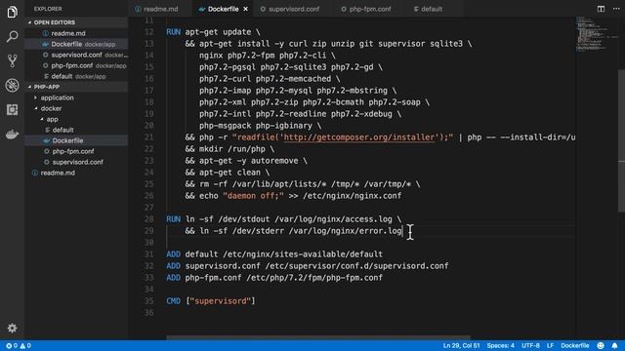Open the Explorer view in activity bar
This screenshot has width=625, height=351.
pos(12,12)
